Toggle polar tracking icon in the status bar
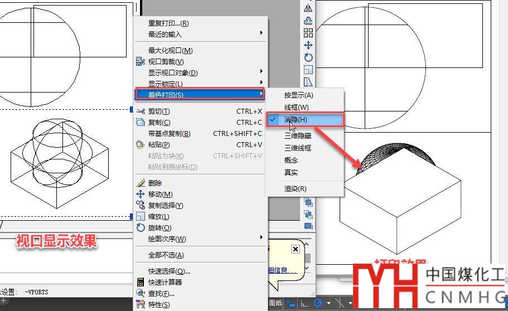 click(x=318, y=303)
